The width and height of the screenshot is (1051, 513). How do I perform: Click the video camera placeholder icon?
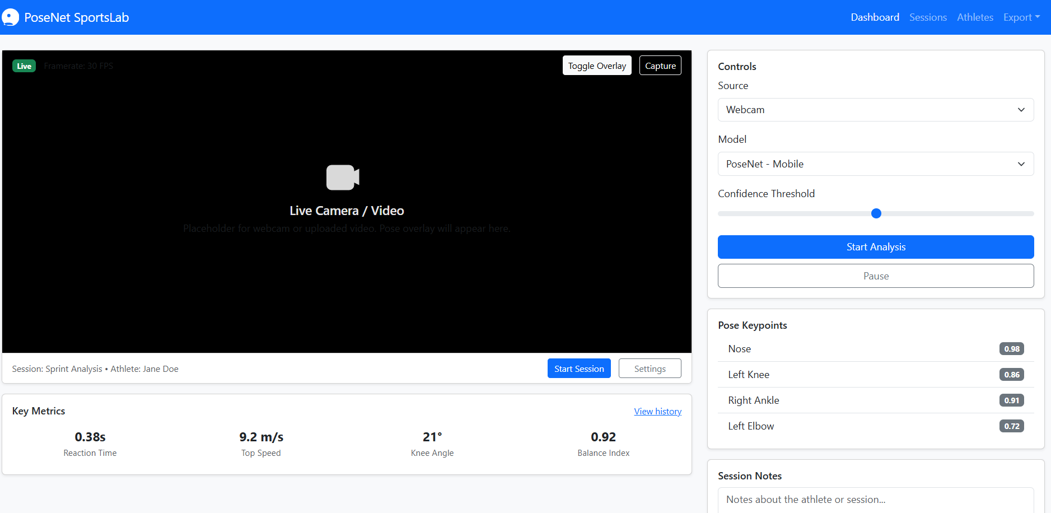(343, 178)
